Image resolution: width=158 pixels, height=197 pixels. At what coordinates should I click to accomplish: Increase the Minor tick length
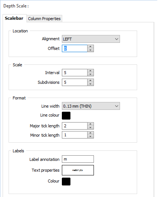[91, 133]
